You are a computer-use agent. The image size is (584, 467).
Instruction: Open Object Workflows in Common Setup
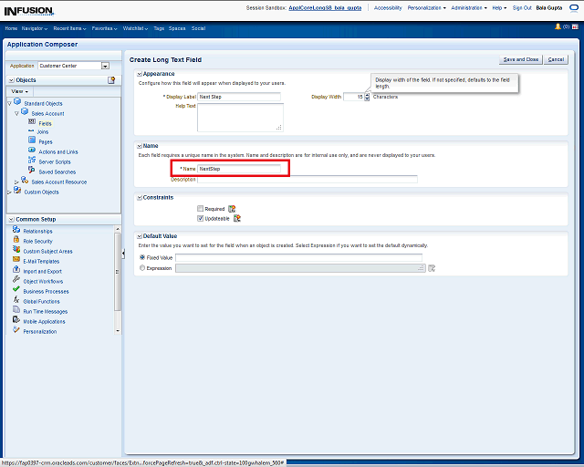(43, 281)
